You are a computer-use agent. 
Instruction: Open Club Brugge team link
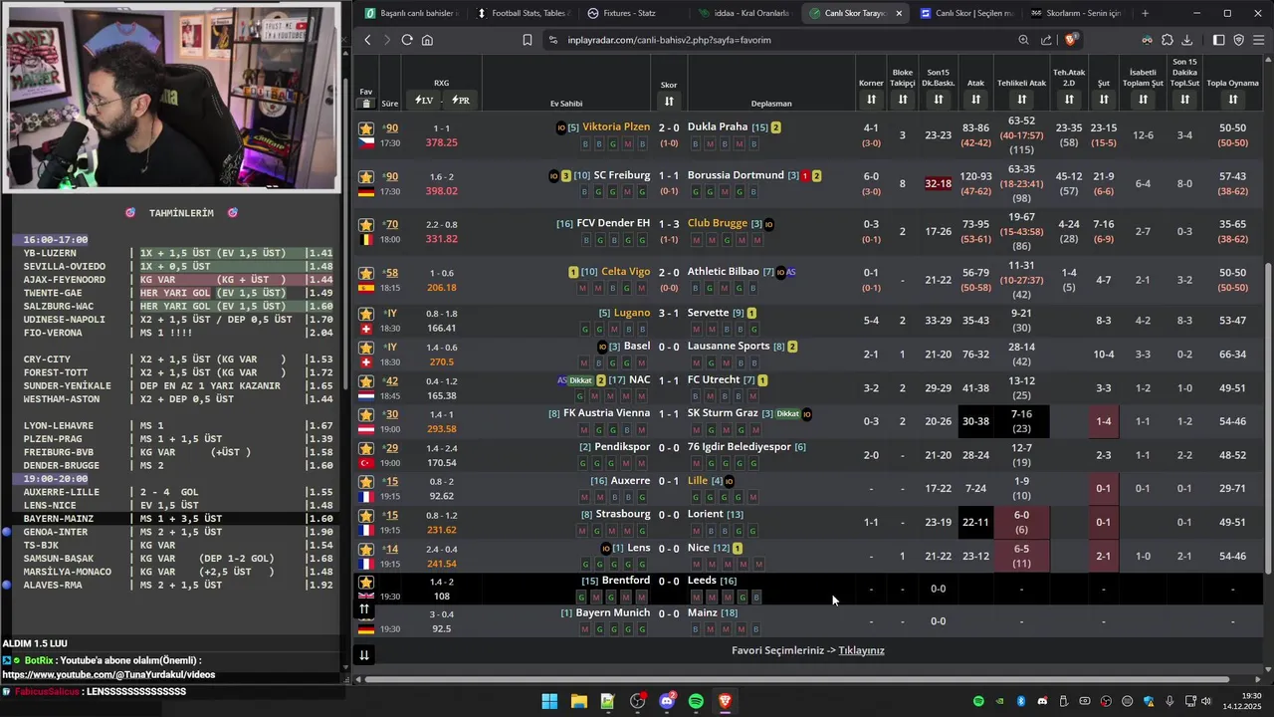pyautogui.click(x=717, y=223)
